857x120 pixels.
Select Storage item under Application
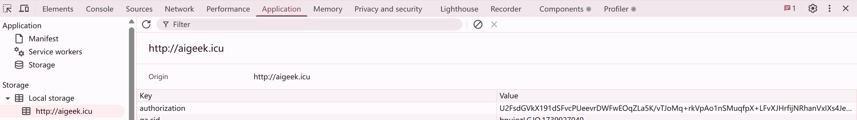pos(41,65)
